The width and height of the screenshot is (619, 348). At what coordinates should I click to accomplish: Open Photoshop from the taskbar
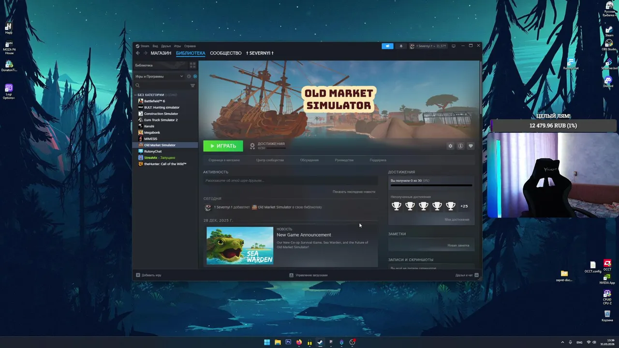click(288, 342)
